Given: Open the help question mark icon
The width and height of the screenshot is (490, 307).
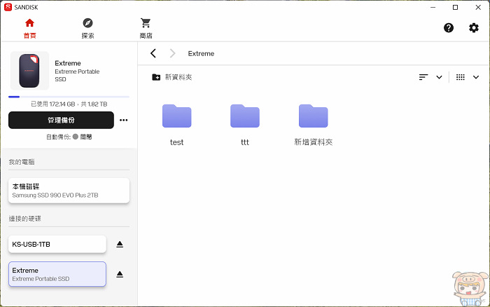Looking at the screenshot, I should (449, 28).
